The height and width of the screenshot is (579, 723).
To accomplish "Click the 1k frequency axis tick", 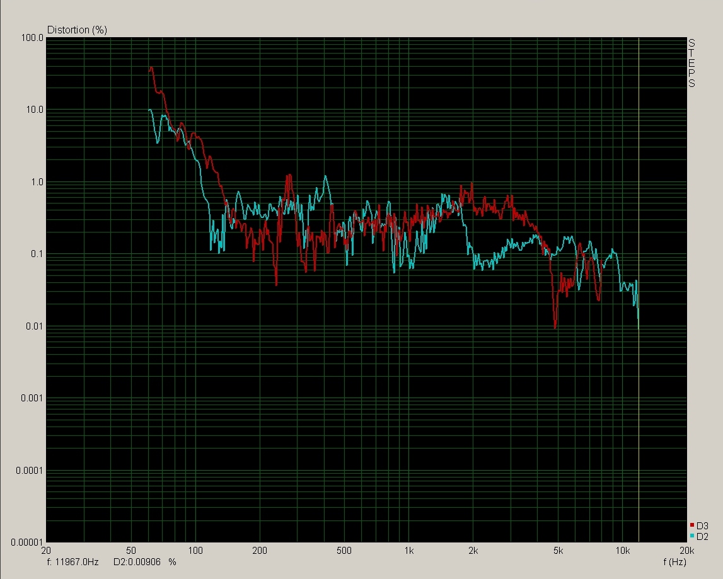I will pyautogui.click(x=409, y=551).
